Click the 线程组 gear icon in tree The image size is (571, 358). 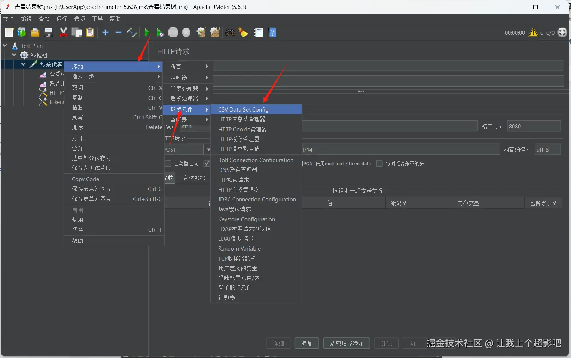(x=24, y=55)
